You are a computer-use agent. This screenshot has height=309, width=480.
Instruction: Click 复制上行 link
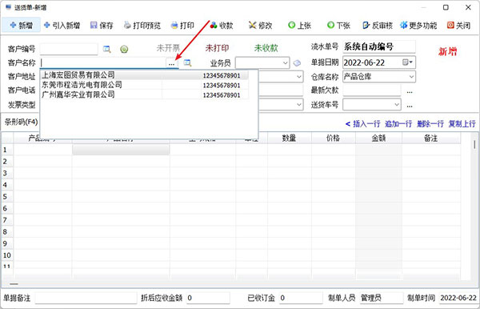462,124
